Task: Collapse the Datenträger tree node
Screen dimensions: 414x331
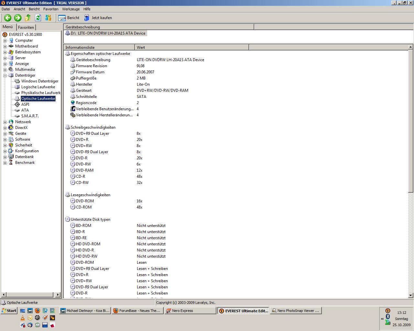Action: [5, 76]
